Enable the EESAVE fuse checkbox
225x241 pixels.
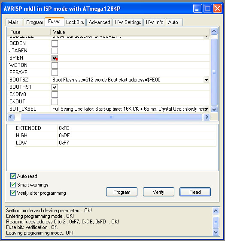coord(55,72)
